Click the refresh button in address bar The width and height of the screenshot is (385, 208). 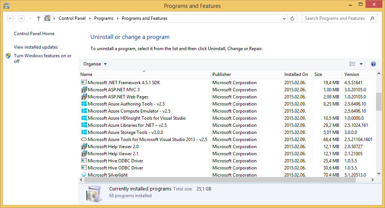click(x=293, y=18)
